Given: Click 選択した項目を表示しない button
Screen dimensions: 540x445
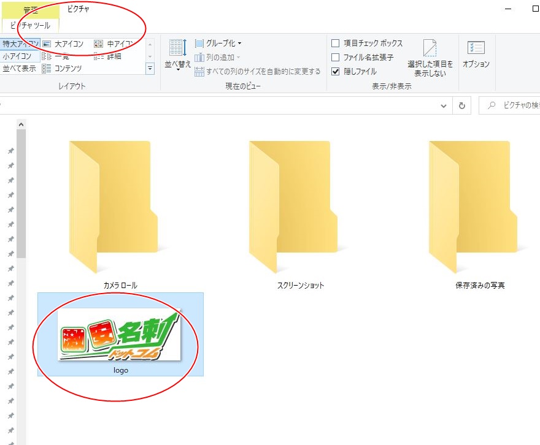Looking at the screenshot, I should click(x=430, y=58).
